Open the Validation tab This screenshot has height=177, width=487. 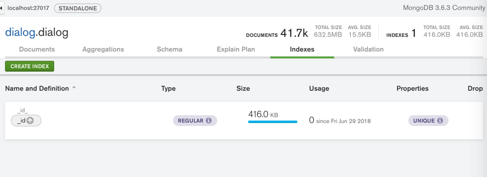[369, 50]
